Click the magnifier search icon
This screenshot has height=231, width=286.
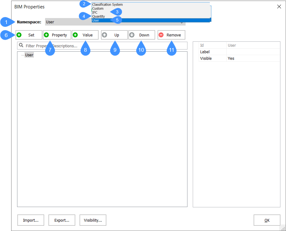[21, 45]
